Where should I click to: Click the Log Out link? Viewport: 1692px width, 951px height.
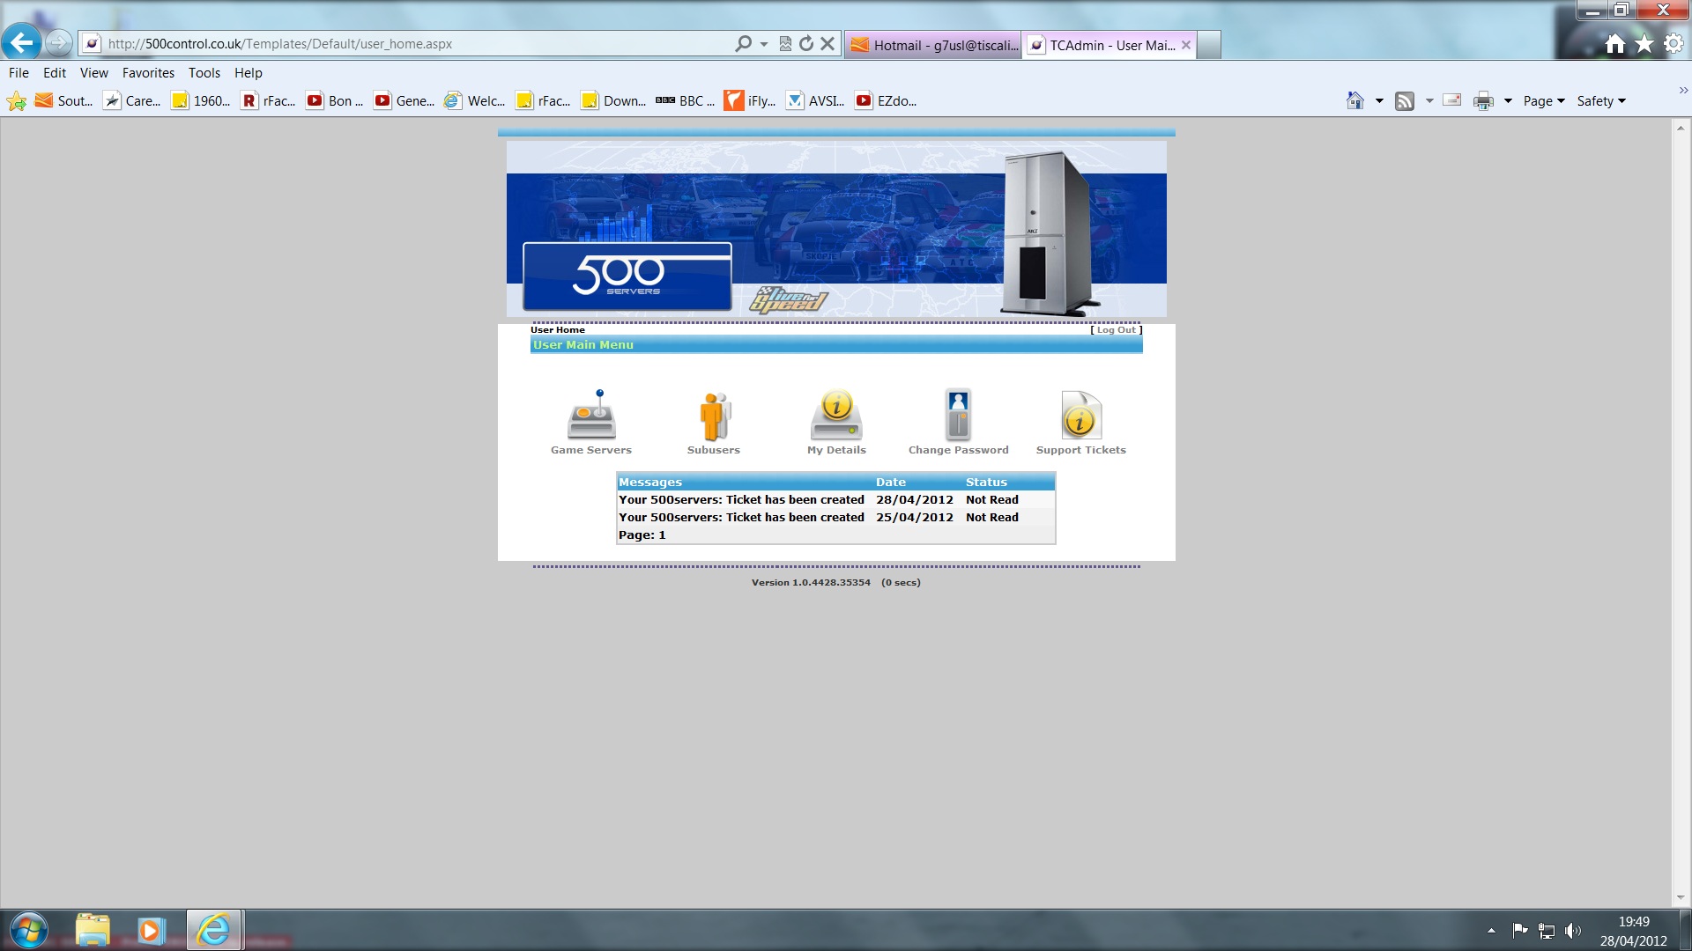pos(1116,330)
